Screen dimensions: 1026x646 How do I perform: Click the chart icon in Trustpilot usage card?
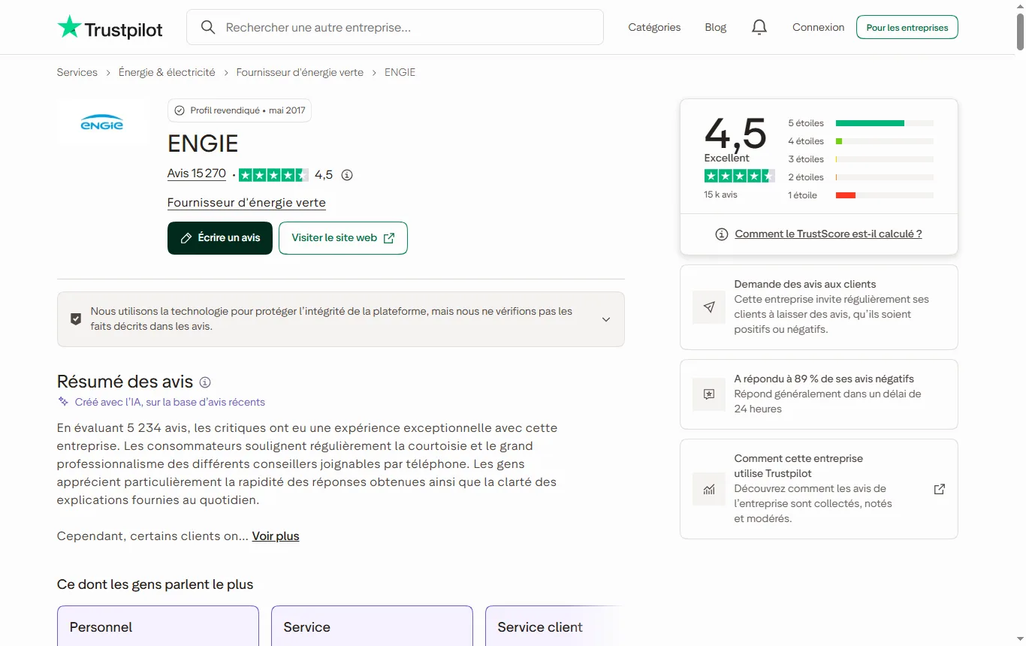(x=709, y=489)
